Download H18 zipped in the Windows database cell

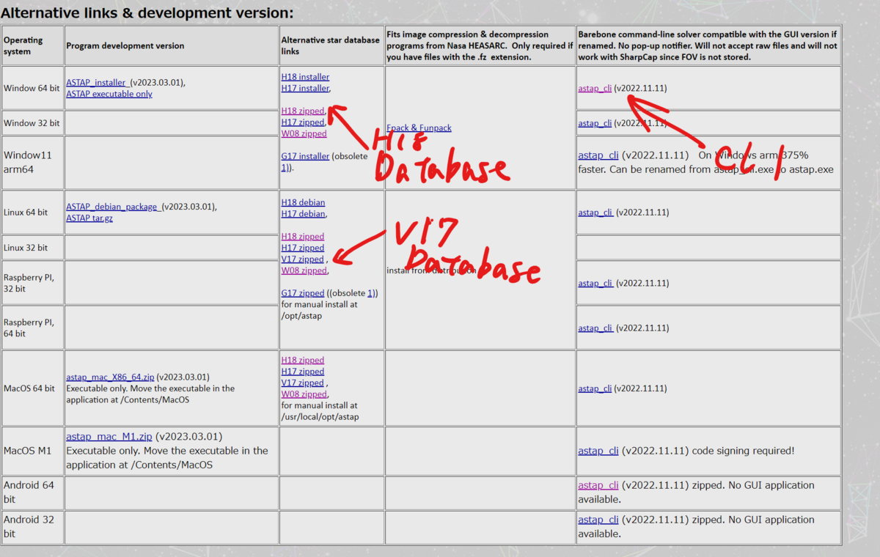(x=303, y=111)
